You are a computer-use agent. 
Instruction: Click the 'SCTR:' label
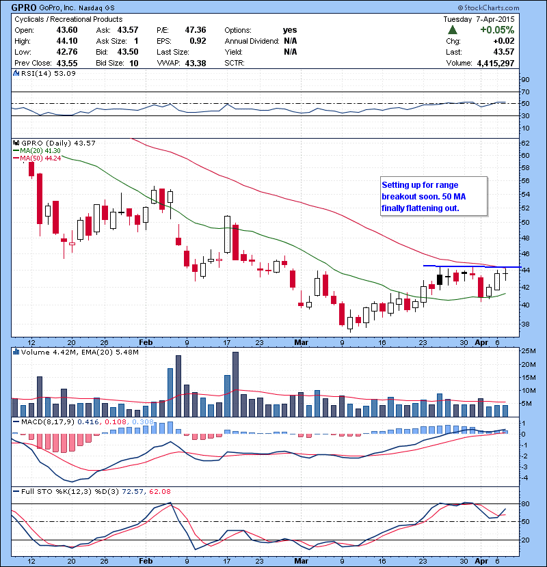pyautogui.click(x=235, y=63)
